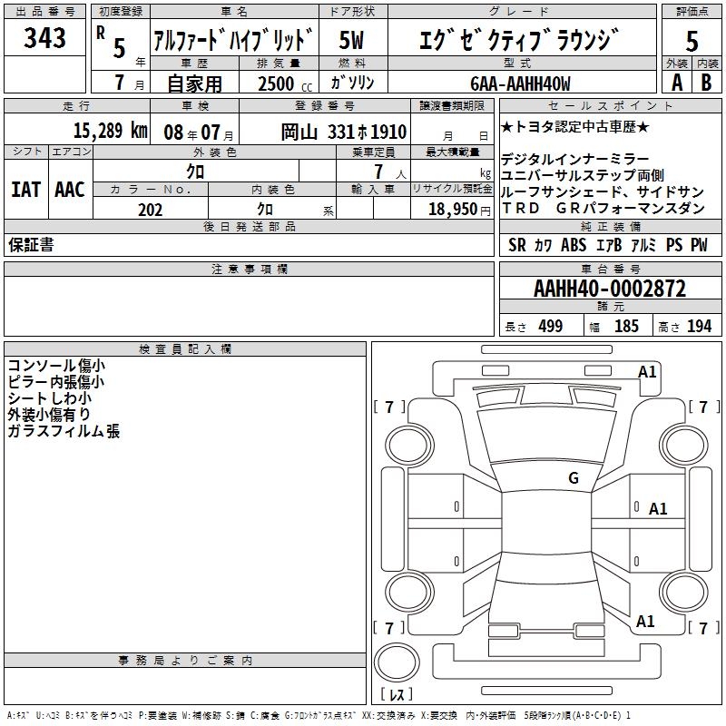
Task: Select the first registration year 5
Action: tap(120, 48)
